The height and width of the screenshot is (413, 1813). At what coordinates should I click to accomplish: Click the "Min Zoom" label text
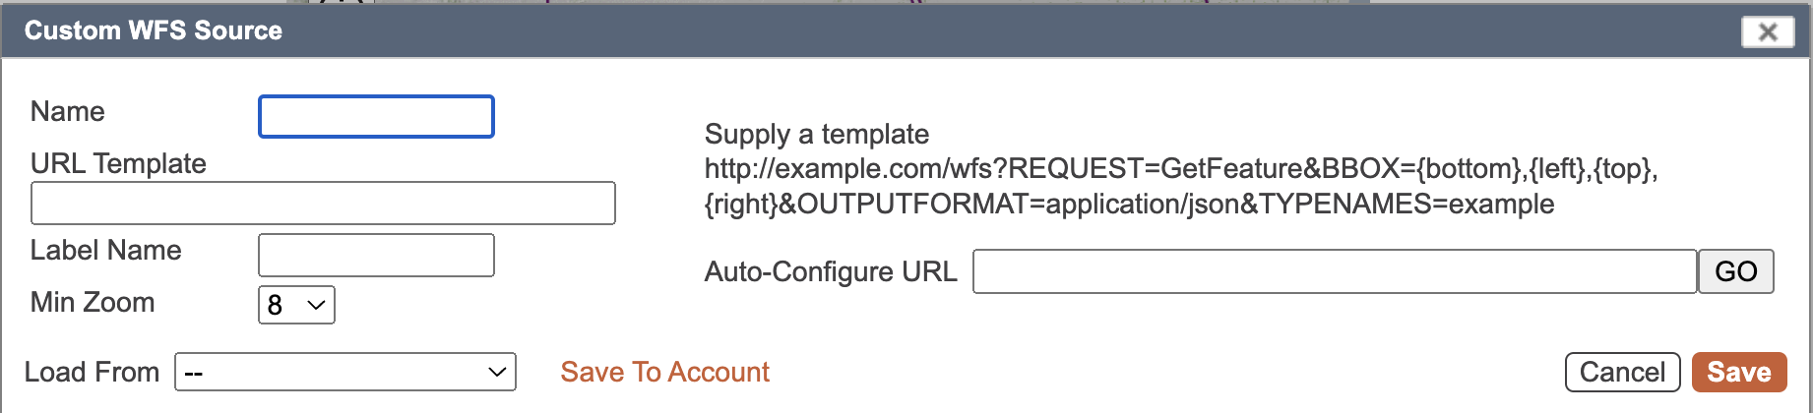[93, 303]
